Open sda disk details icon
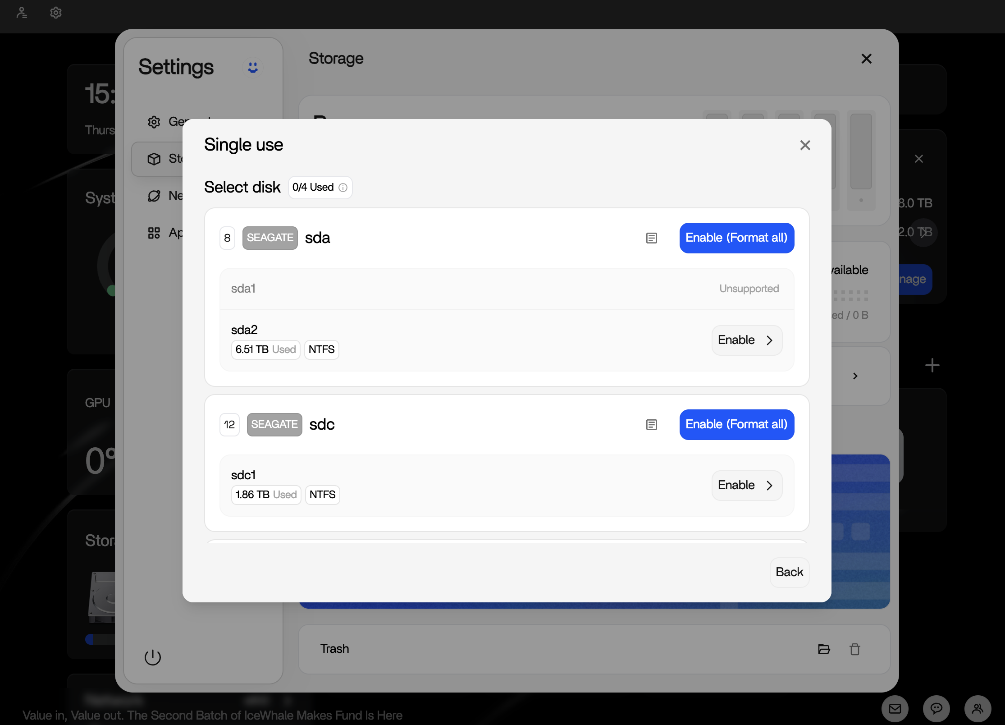The image size is (1005, 725). [651, 238]
